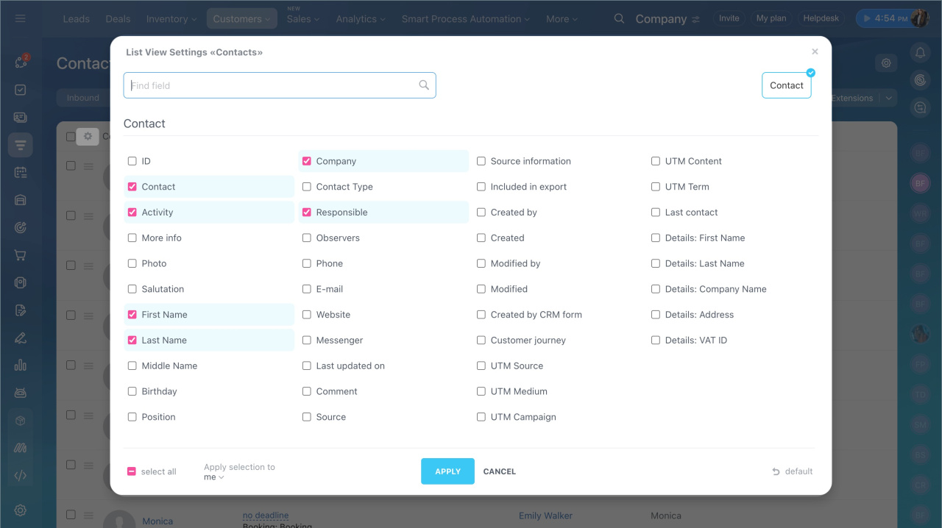942x528 pixels.
Task: Open the Deals menu item
Action: click(x=118, y=19)
